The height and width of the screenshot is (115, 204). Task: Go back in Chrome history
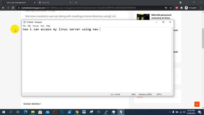pyautogui.click(x=3, y=8)
